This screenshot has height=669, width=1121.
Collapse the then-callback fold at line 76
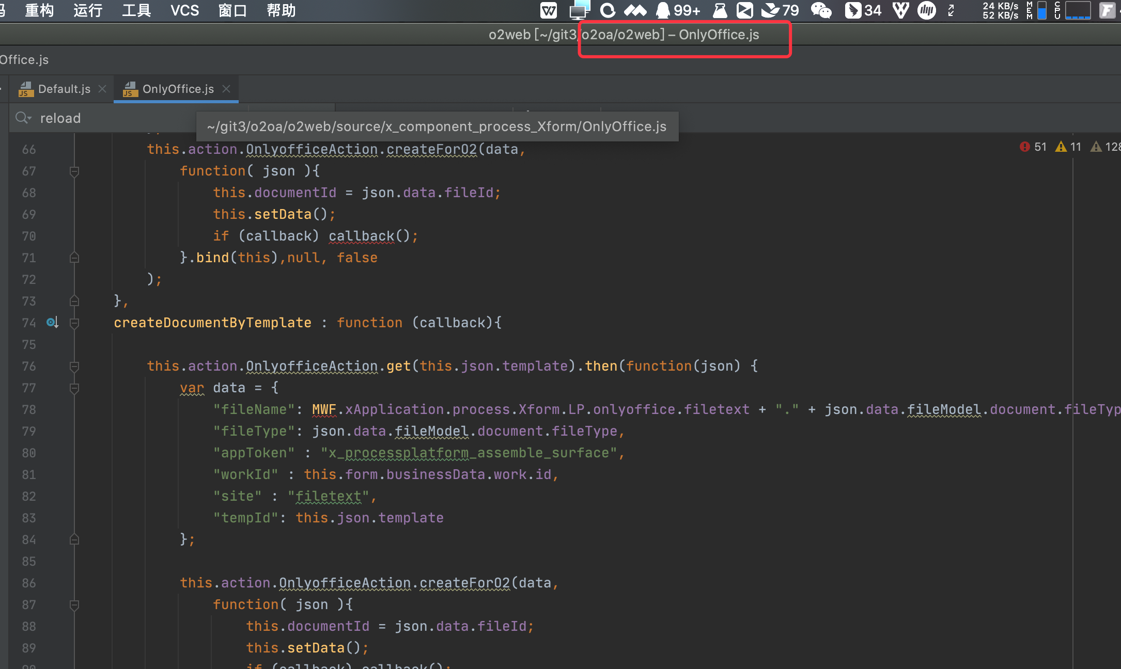click(x=74, y=367)
